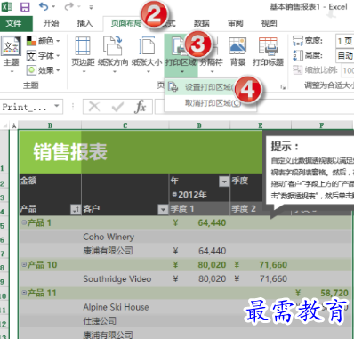Open the 主题 themes gallery
354x339 pixels.
pyautogui.click(x=12, y=54)
